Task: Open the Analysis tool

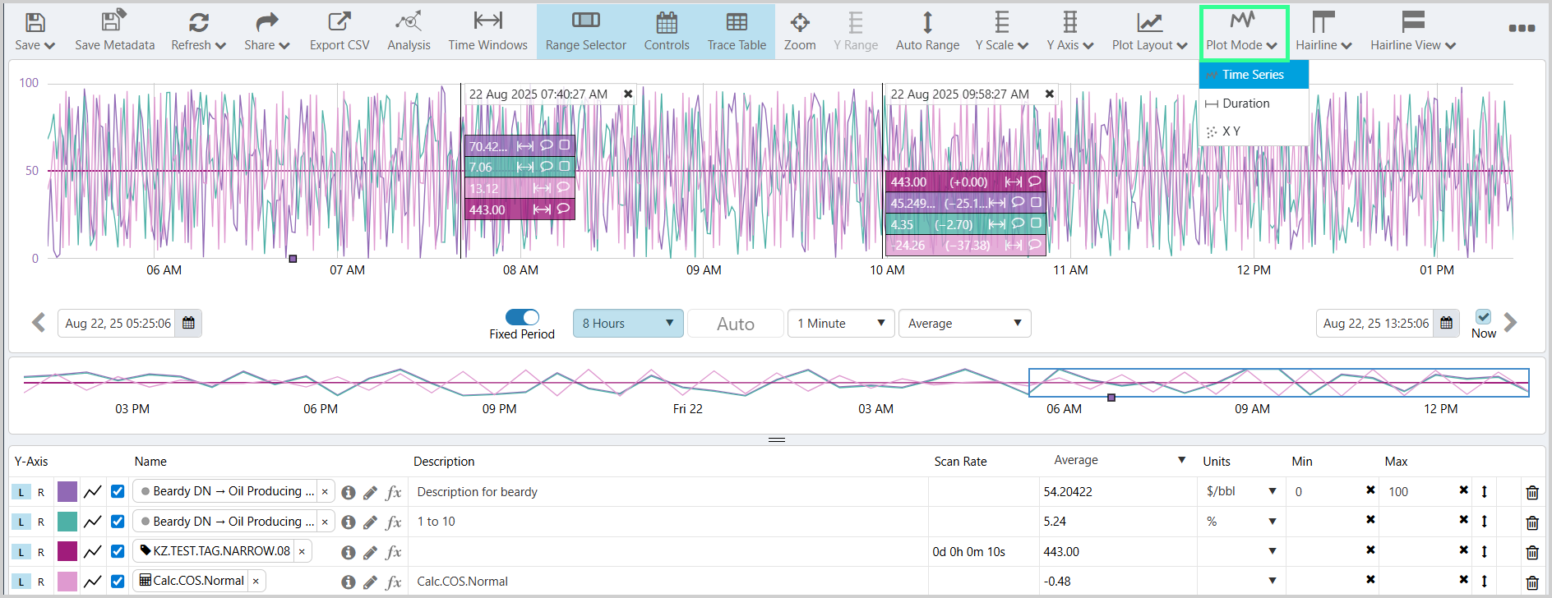Action: [409, 31]
